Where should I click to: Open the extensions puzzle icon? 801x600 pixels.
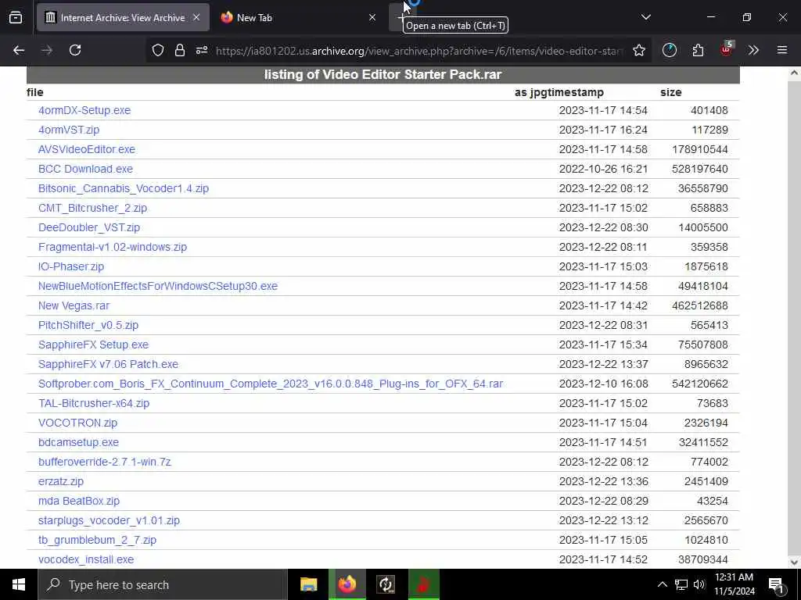click(x=698, y=50)
